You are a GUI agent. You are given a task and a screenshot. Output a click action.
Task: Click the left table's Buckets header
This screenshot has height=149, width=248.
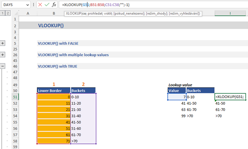(83, 90)
